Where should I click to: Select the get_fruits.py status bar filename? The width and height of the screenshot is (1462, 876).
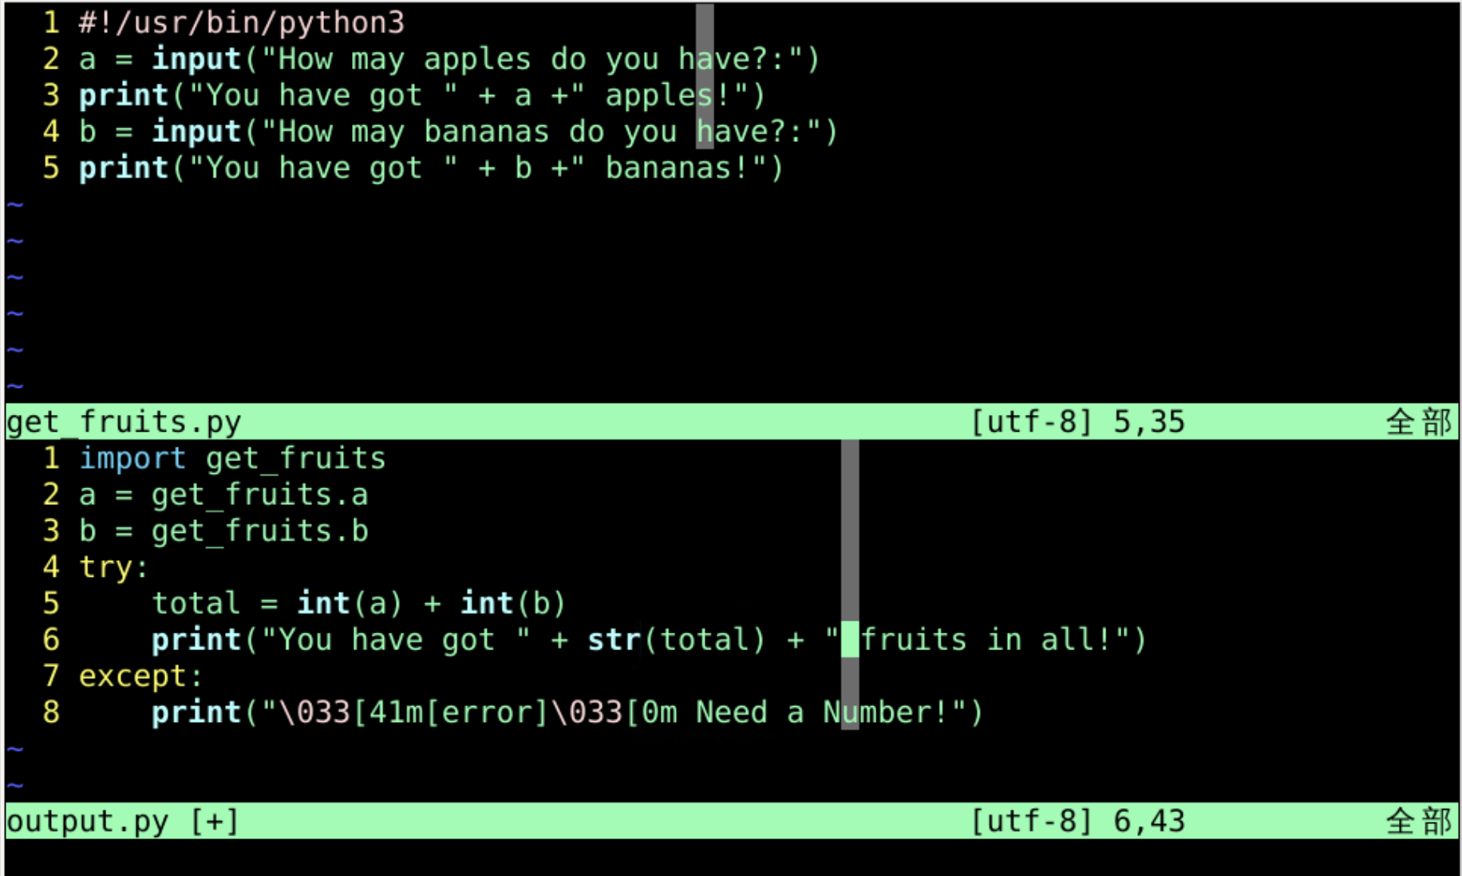124,422
